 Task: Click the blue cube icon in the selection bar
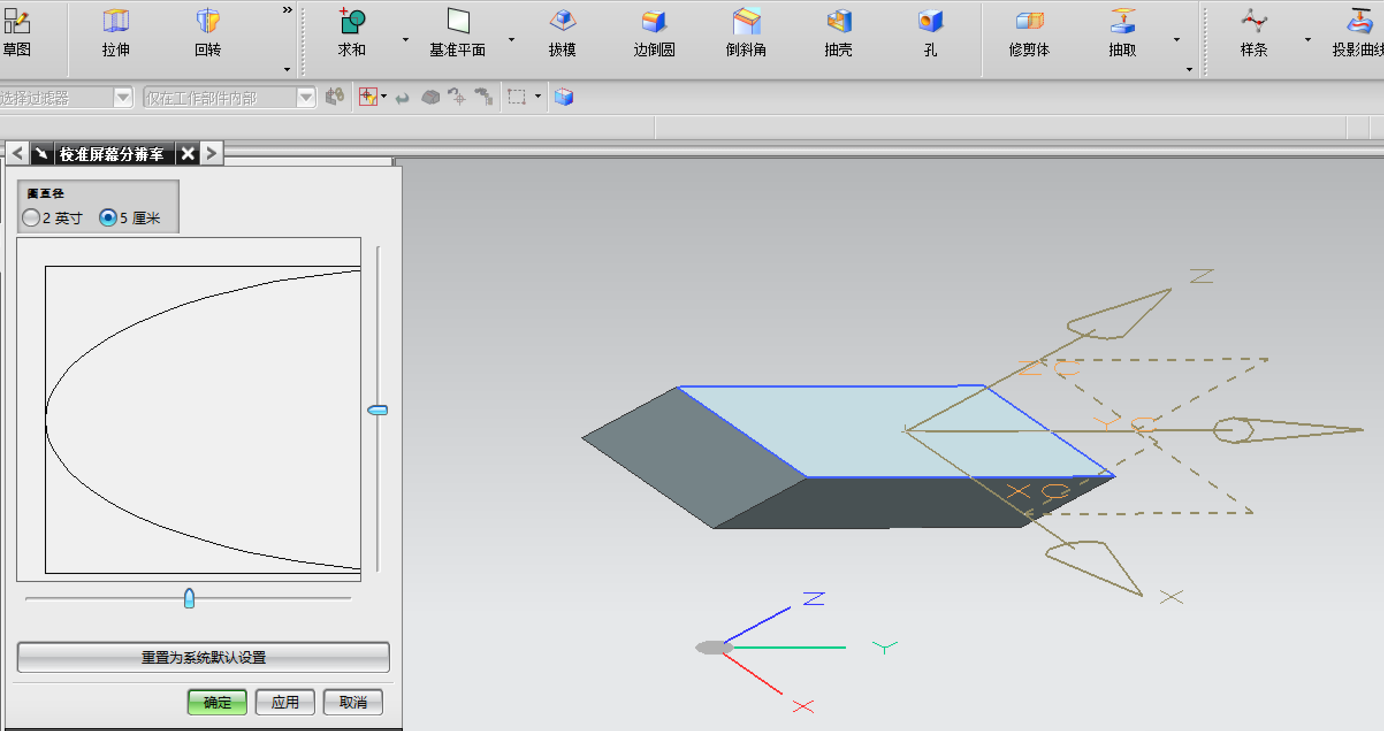point(564,97)
